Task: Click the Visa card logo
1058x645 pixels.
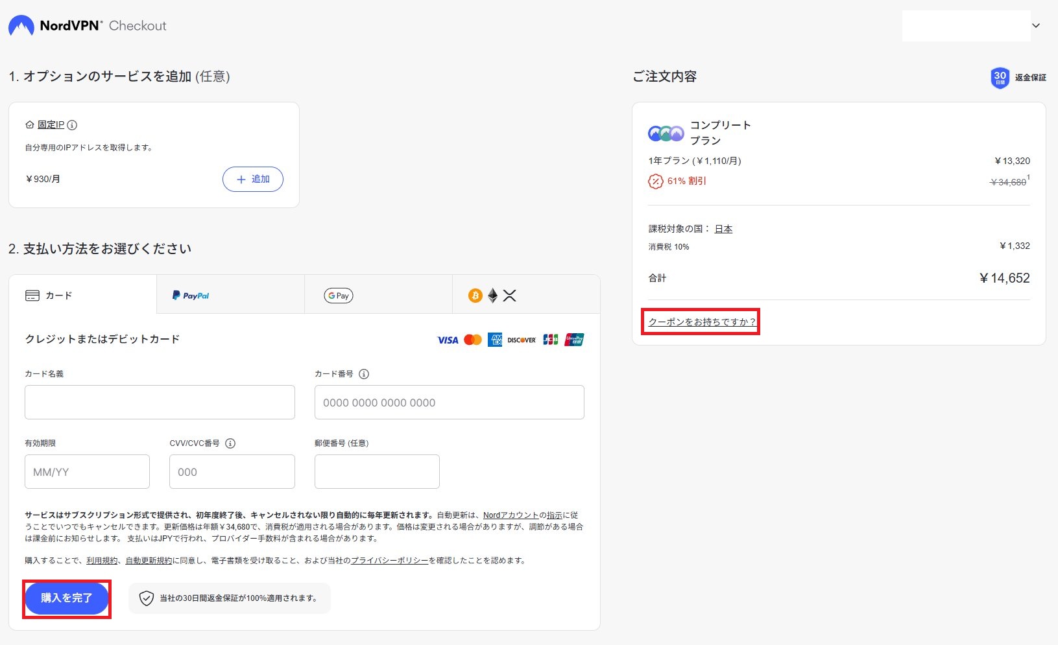Action: click(448, 340)
